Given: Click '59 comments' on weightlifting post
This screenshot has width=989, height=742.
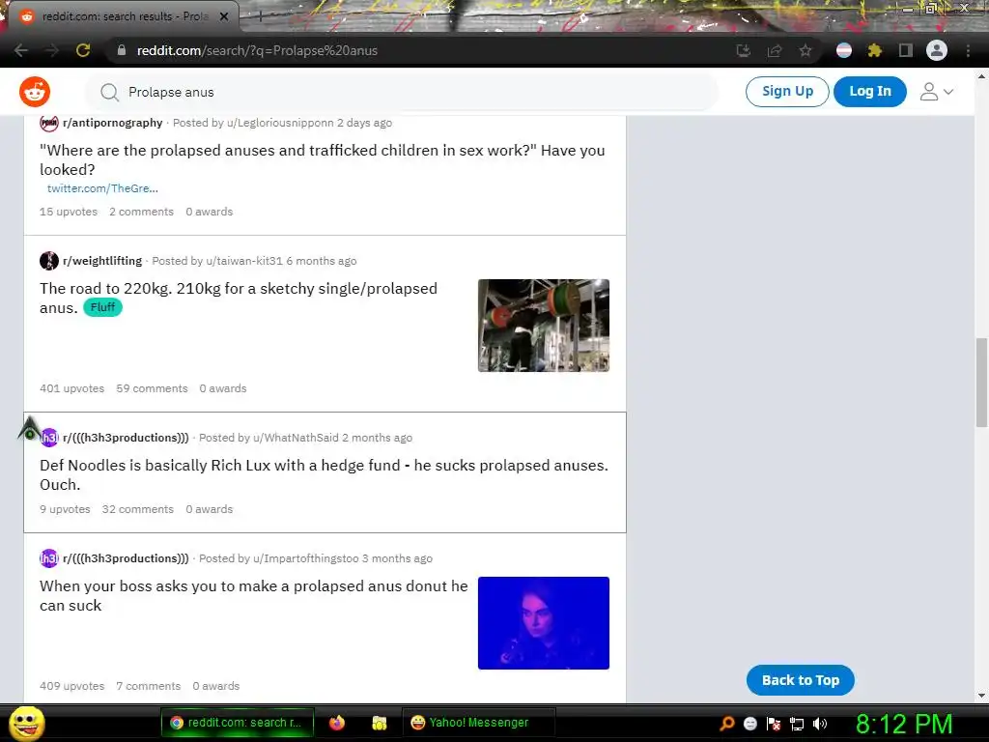Looking at the screenshot, I should pos(152,388).
